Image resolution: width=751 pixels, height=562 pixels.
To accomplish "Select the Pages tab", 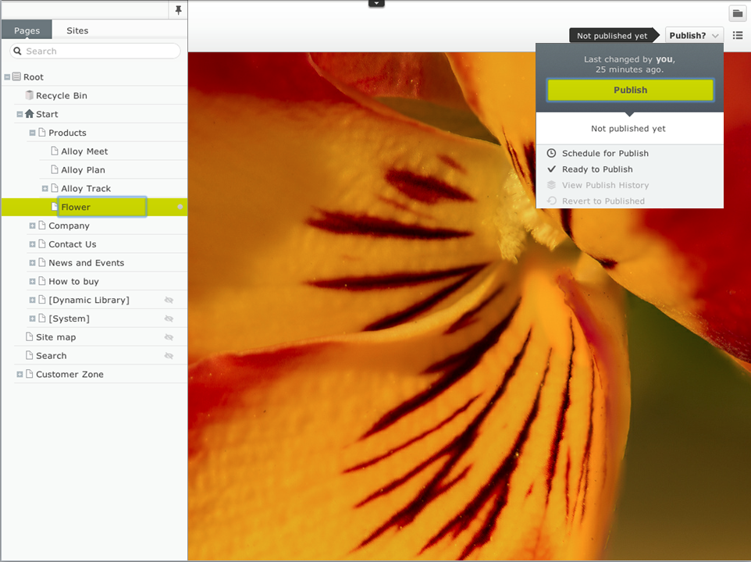I will pos(27,30).
